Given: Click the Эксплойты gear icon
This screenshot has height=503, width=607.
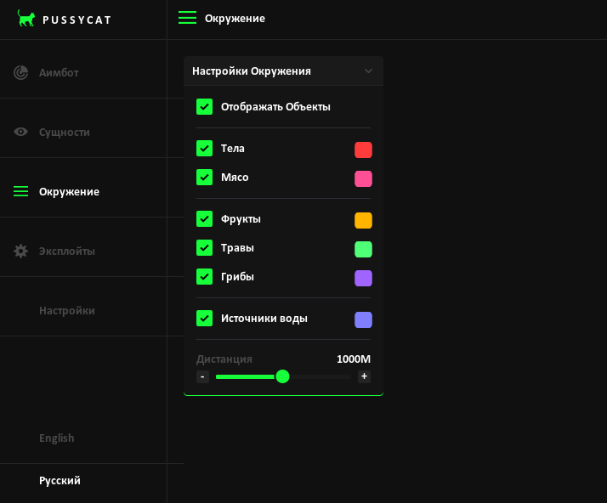Looking at the screenshot, I should pos(21,251).
